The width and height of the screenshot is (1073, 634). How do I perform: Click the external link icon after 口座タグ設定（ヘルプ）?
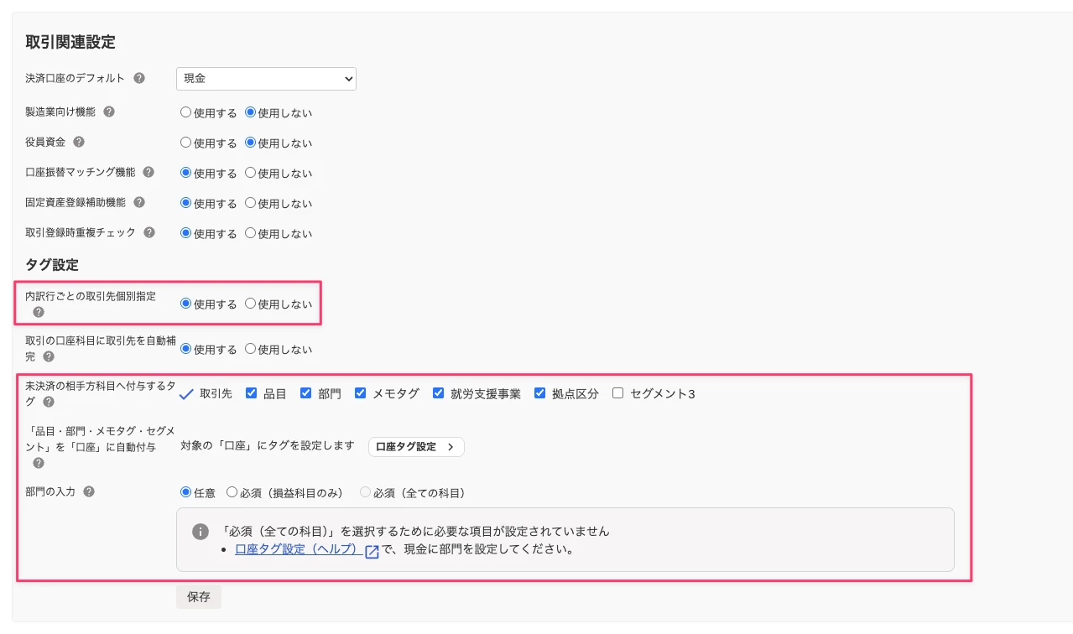(372, 552)
